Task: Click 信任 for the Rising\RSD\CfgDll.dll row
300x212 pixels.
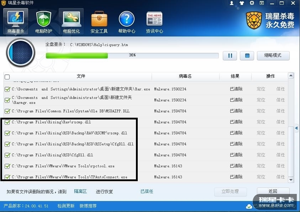Action: (280, 155)
